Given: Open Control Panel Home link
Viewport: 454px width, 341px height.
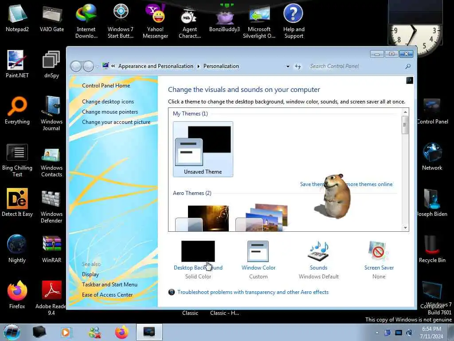Looking at the screenshot, I should point(106,86).
